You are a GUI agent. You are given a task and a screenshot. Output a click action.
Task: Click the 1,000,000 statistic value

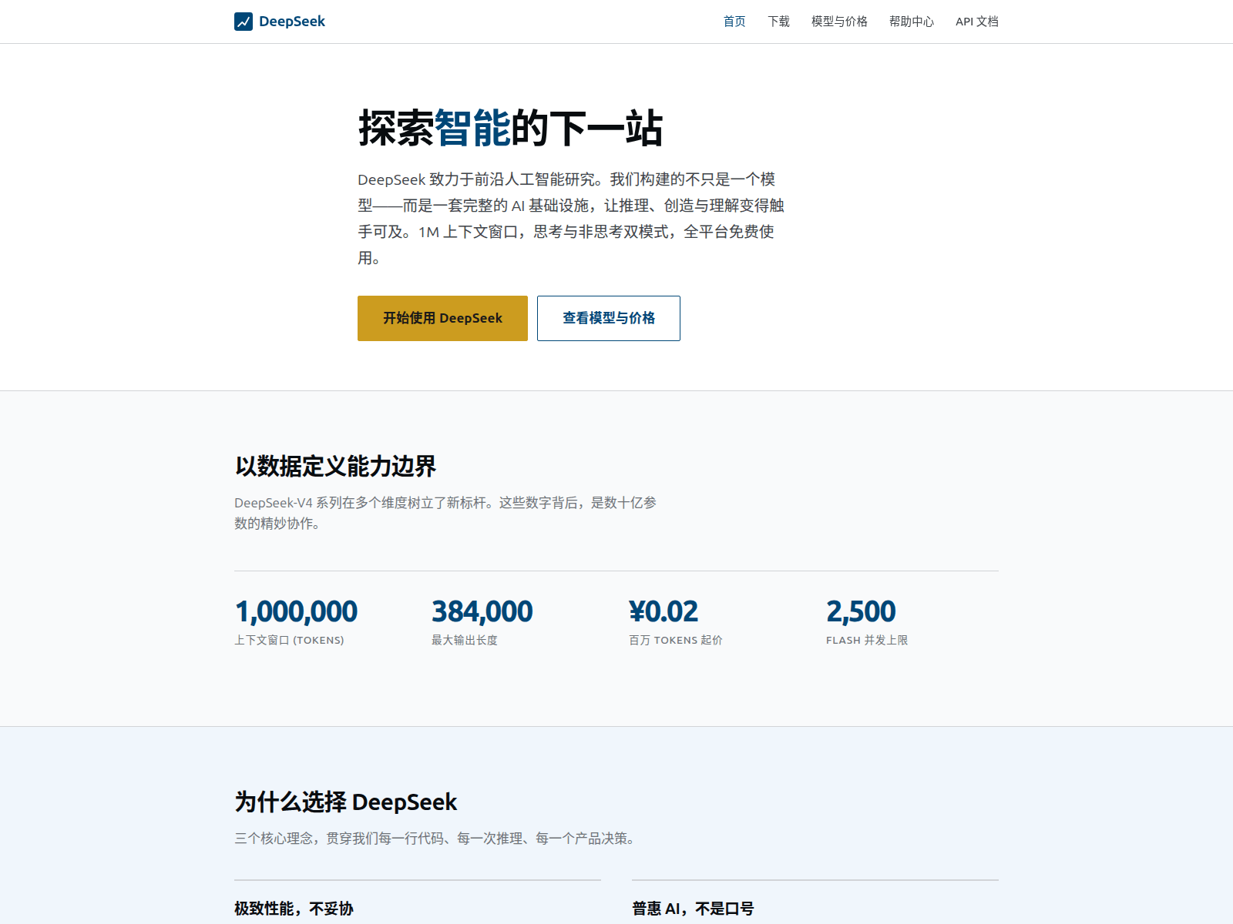click(296, 611)
